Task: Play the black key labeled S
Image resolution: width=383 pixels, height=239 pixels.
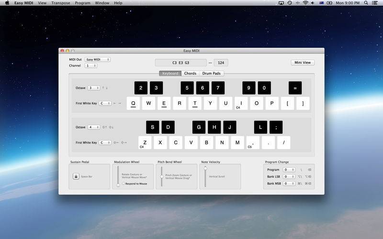Action: click(x=152, y=127)
